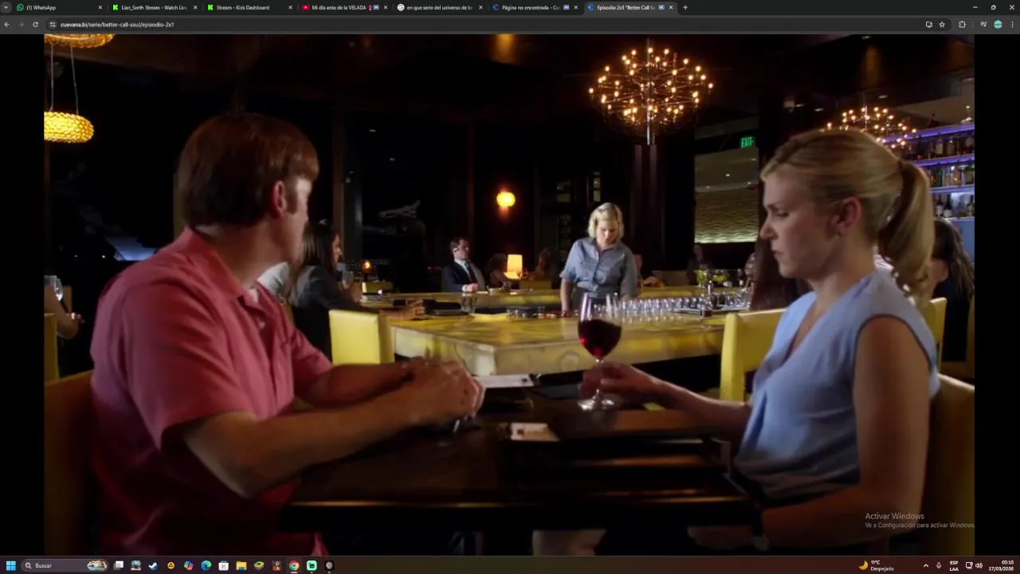The height and width of the screenshot is (574, 1020).
Task: Switch to the Stream - Kick Dashboard tab
Action: click(249, 7)
